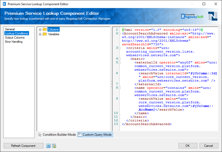Open the General page
Image resolution: width=222 pixels, height=152 pixels.
[10, 29]
